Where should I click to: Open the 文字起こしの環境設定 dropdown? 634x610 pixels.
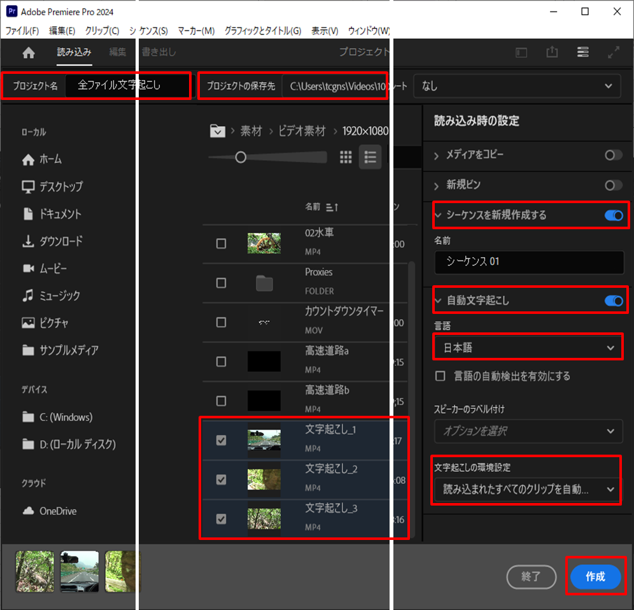tap(526, 488)
